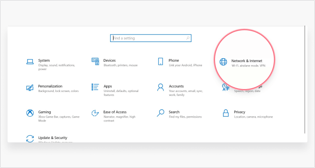Open the Devices keyboard and speaker icon
315x168 pixels.
95,61
